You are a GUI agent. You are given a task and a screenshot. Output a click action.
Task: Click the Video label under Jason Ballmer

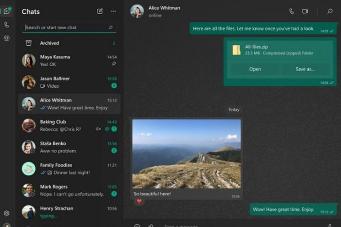point(53,86)
